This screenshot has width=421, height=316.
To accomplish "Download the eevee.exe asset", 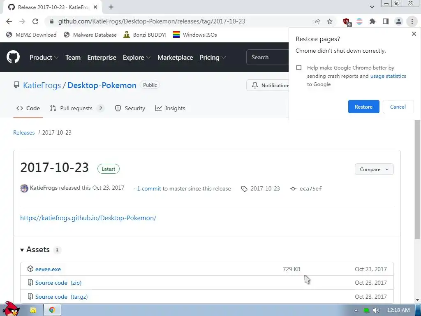I will click(x=48, y=269).
